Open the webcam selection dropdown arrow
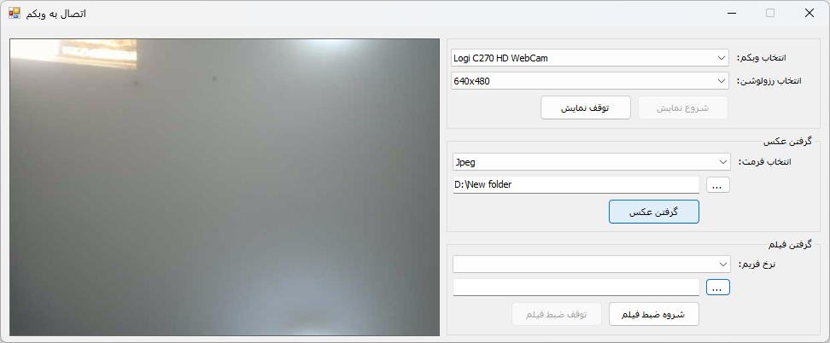830x343 pixels. coord(722,58)
